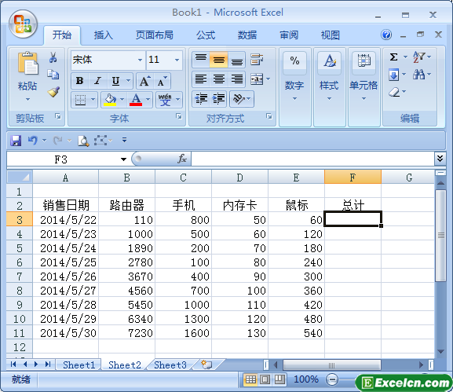Open Sort and Filter icon
The height and width of the screenshot is (392, 453).
[x=419, y=57]
